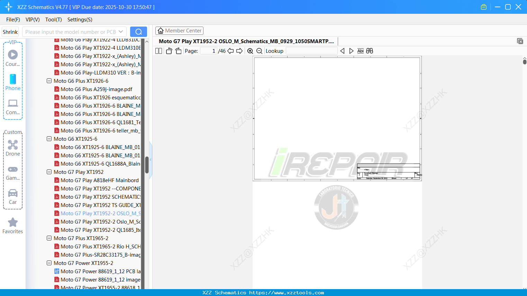The width and height of the screenshot is (527, 296).
Task: Open the Course section in the sidebar
Action: pos(13,58)
